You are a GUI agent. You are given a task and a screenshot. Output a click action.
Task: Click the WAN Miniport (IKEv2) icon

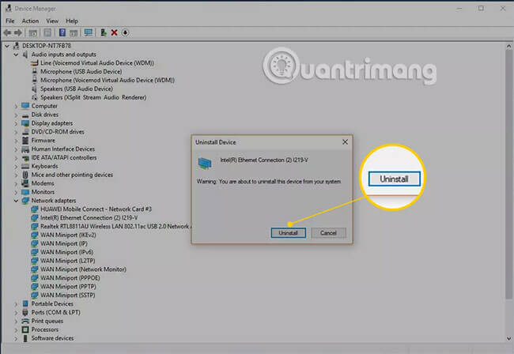coord(35,235)
